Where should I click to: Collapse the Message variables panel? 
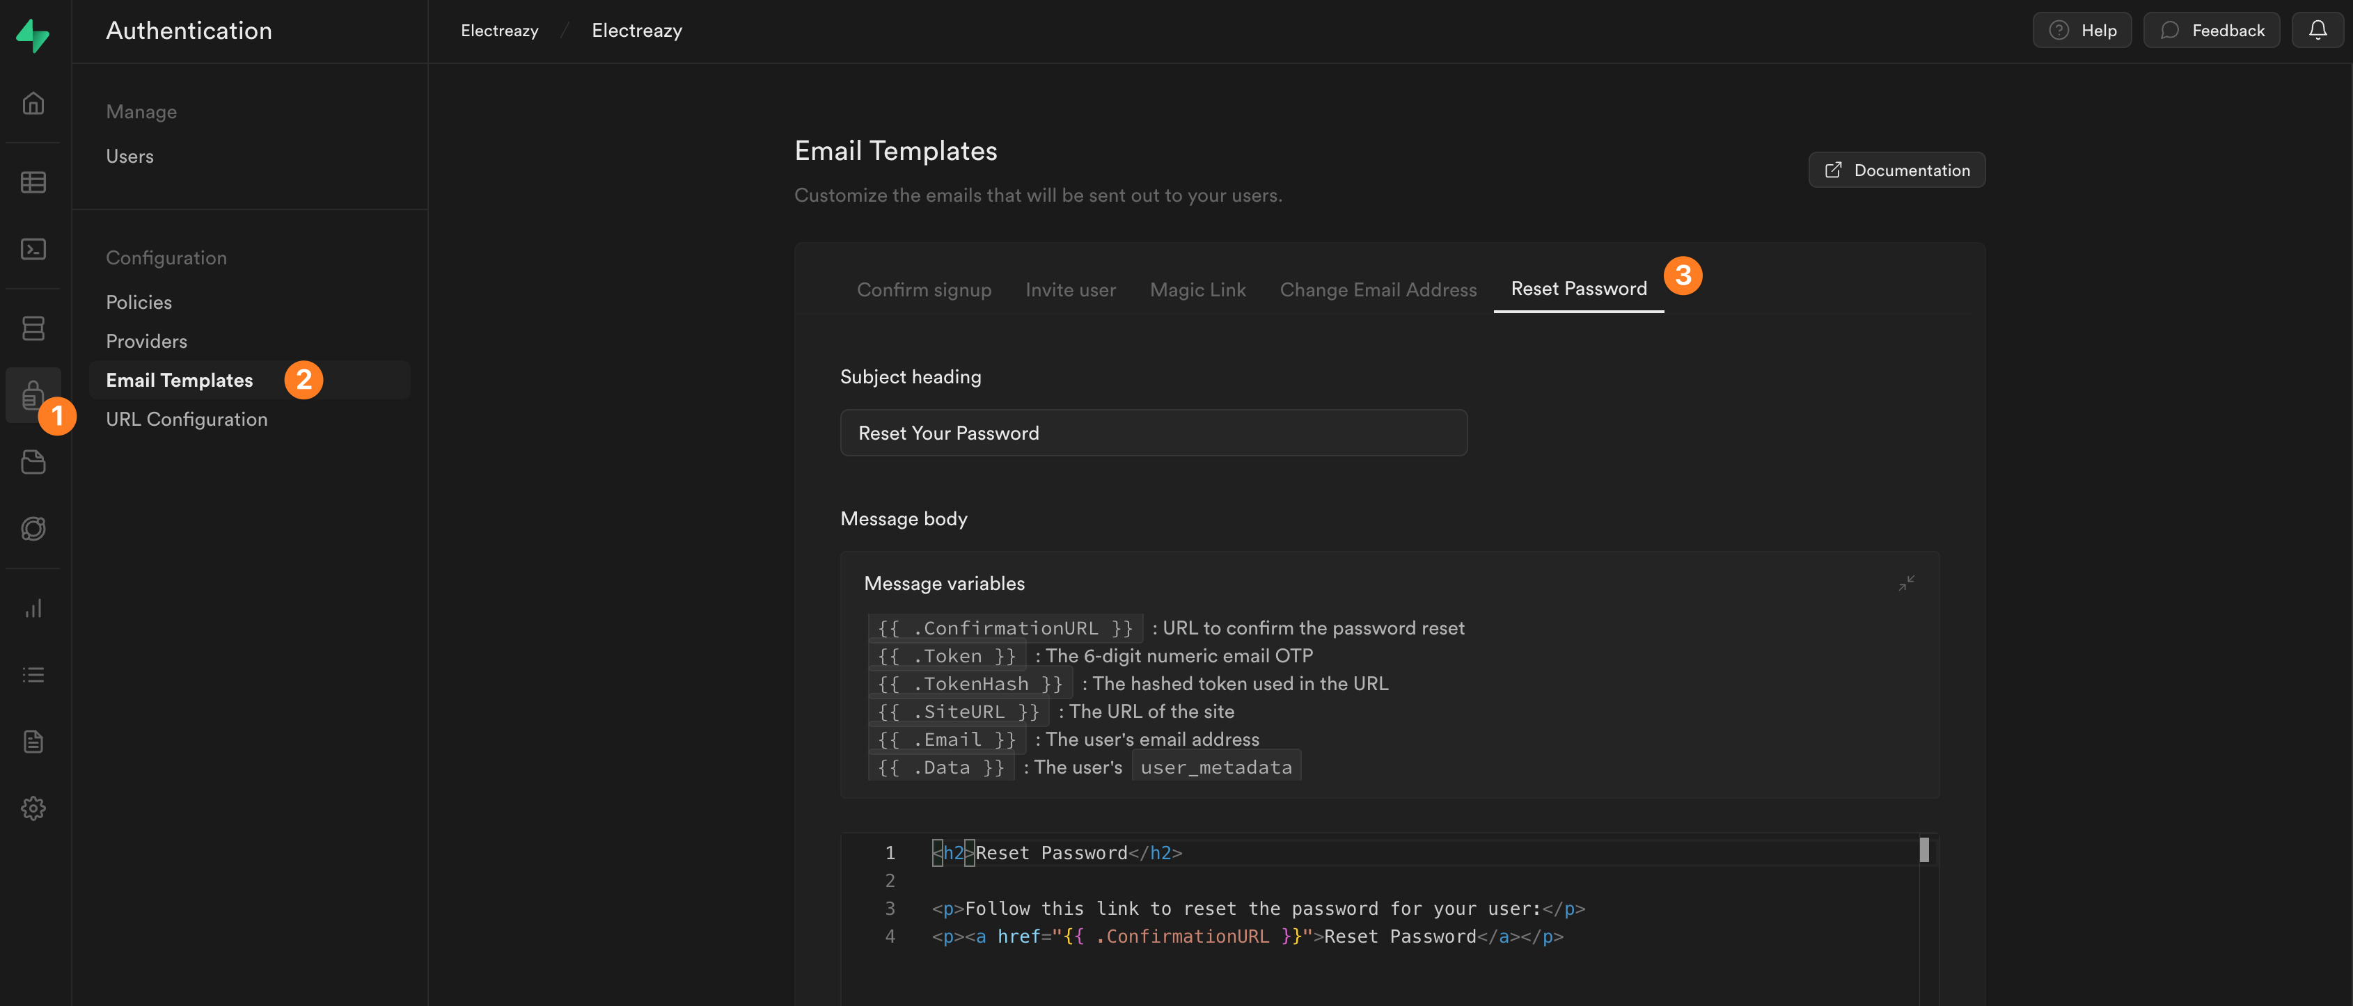(x=1906, y=582)
